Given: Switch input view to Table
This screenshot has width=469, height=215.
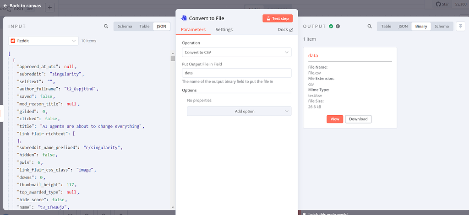Looking at the screenshot, I should click(x=144, y=27).
